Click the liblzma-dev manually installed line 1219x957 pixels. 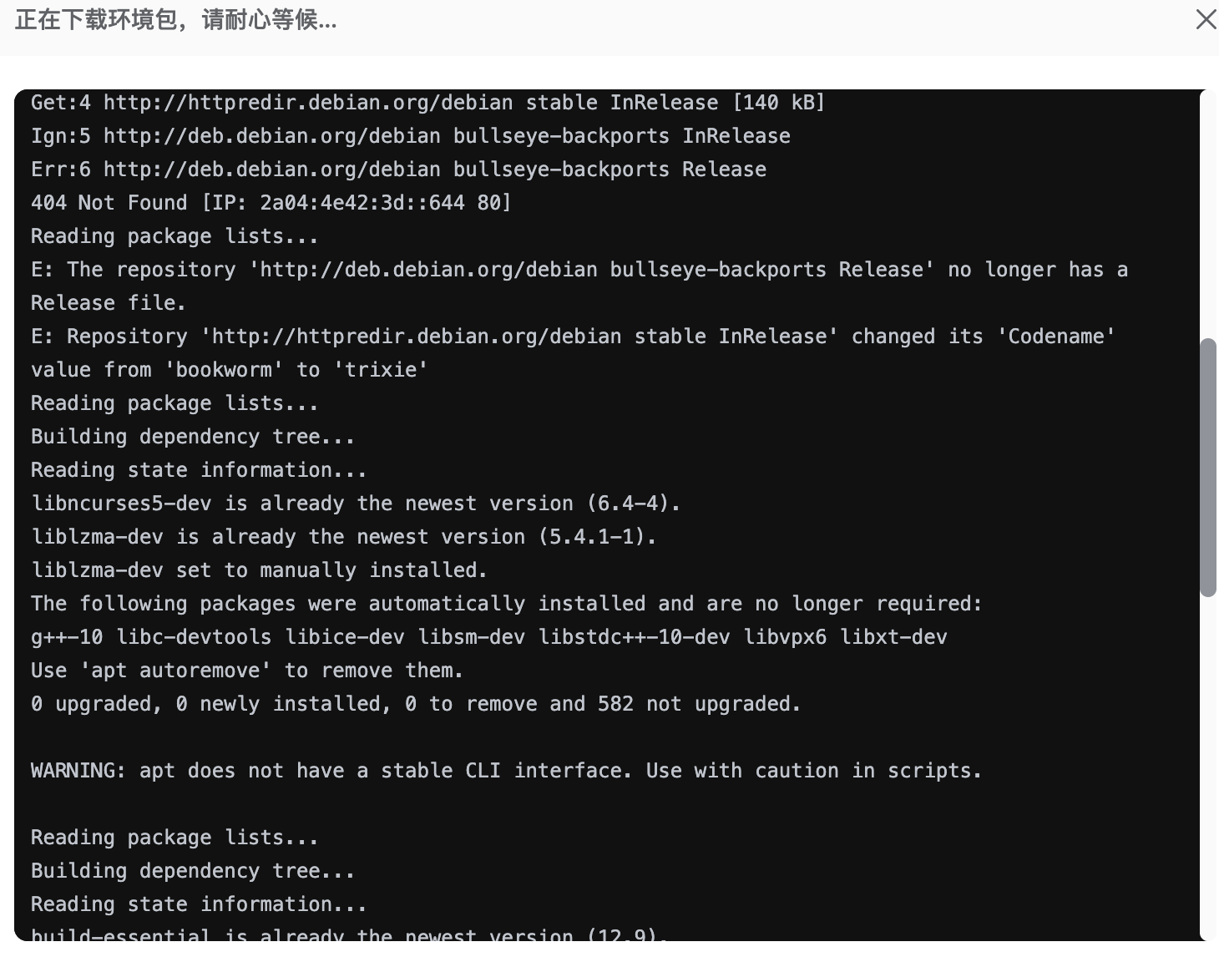(259, 570)
